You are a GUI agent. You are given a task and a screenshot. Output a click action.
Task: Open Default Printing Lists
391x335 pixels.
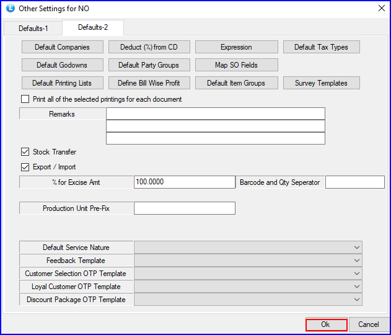(63, 83)
